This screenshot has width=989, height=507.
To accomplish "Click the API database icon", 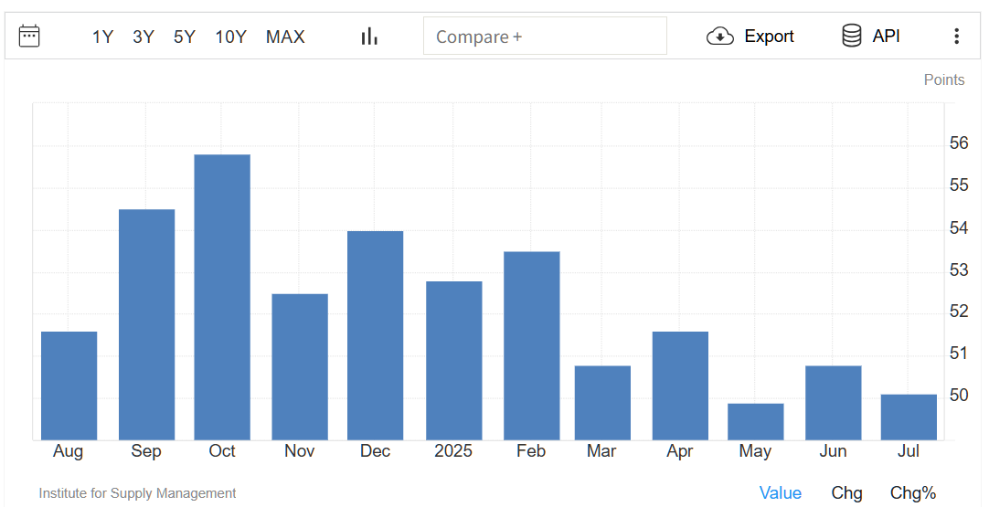I will click(x=852, y=36).
